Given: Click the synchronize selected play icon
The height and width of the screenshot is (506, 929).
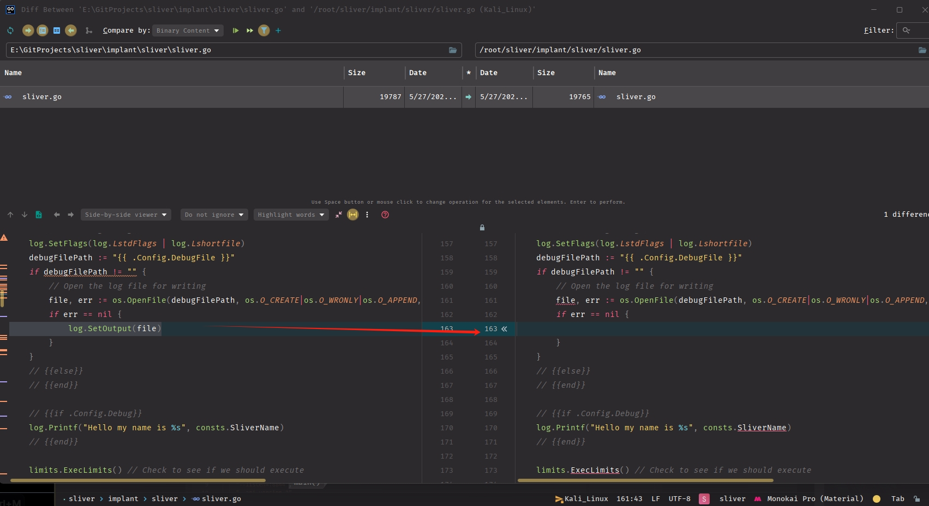Looking at the screenshot, I should 236,31.
